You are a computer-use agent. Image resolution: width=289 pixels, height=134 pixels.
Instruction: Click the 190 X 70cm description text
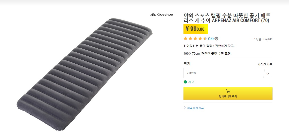click(207, 54)
